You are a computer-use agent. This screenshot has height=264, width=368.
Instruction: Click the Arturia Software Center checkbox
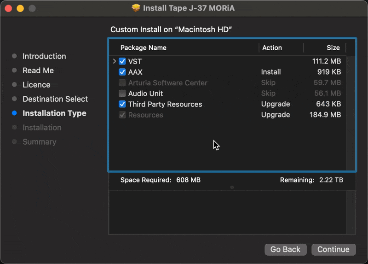[122, 83]
